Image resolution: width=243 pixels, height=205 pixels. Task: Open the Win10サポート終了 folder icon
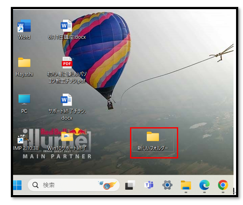point(67,136)
